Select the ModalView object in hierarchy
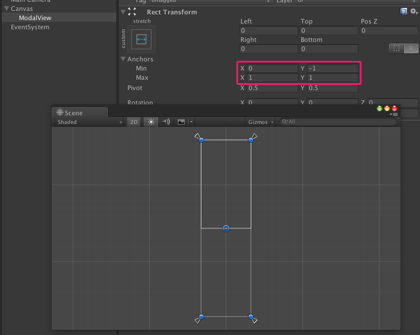This screenshot has width=420, height=335. point(35,18)
